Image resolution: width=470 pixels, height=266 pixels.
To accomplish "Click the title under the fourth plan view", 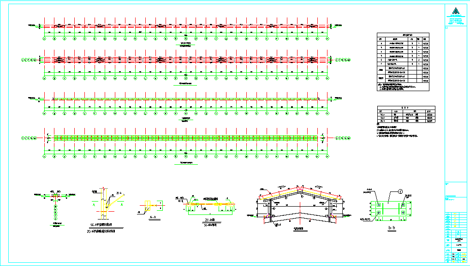I will click(x=186, y=163).
